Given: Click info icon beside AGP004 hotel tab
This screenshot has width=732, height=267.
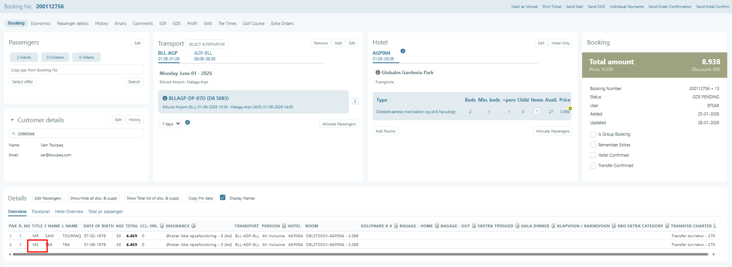Looking at the screenshot, I should tap(402, 51).
